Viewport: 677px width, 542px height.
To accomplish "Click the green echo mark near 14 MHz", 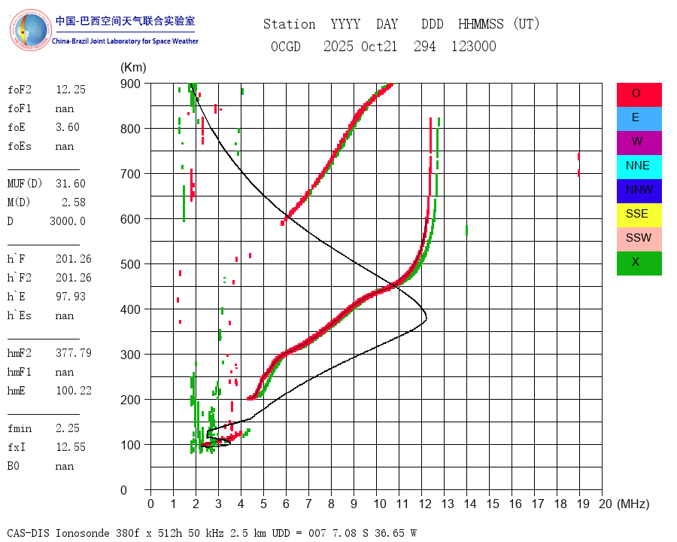I will 466,230.
